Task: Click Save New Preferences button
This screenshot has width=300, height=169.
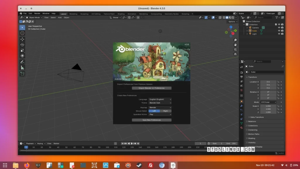Action: click(x=151, y=120)
